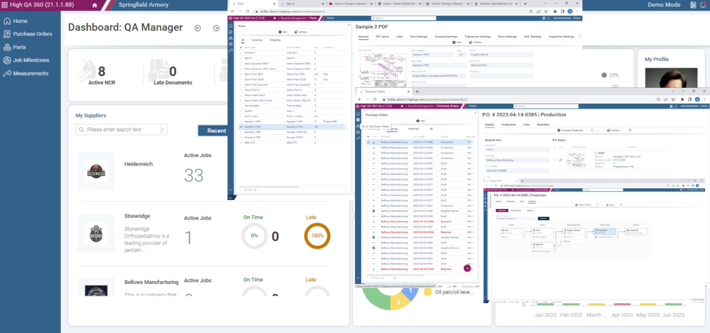The width and height of the screenshot is (710, 333).
Task: Click Records Management breadcrumb in Parts window
Action: click(293, 18)
